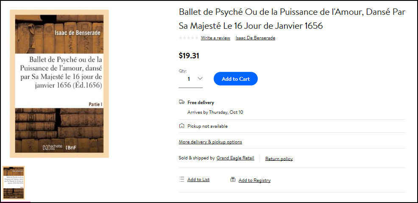Select the small book cover thumbnail
This screenshot has height=203, width=418.
coord(14,183)
